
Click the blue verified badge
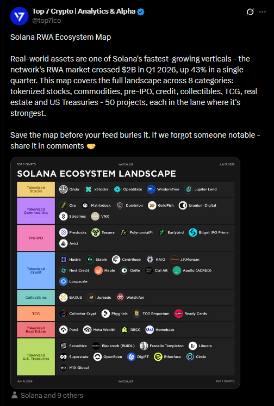(141, 11)
